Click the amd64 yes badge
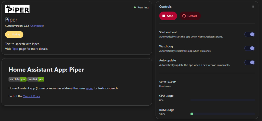This screenshot has width=262, height=121. pos(36,79)
